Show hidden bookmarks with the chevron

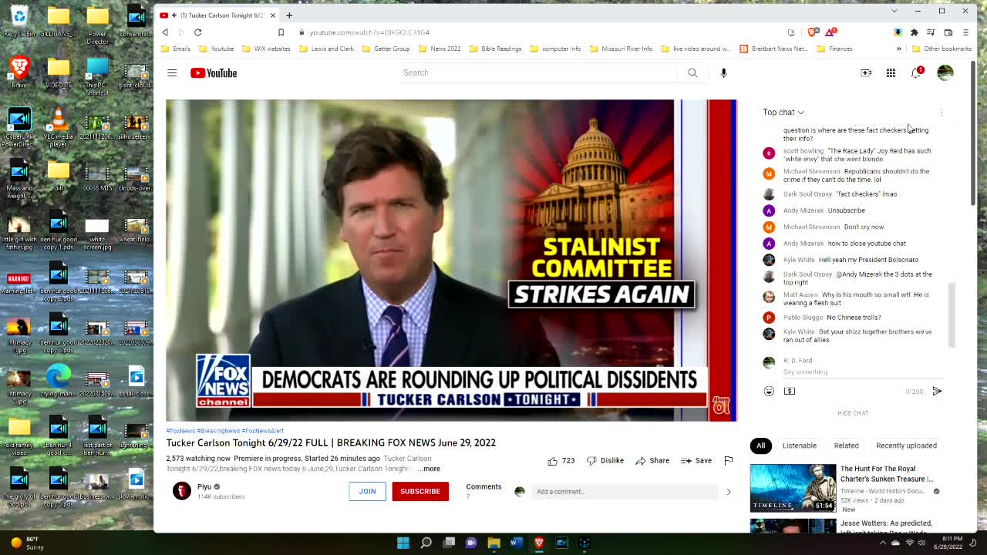coord(898,49)
